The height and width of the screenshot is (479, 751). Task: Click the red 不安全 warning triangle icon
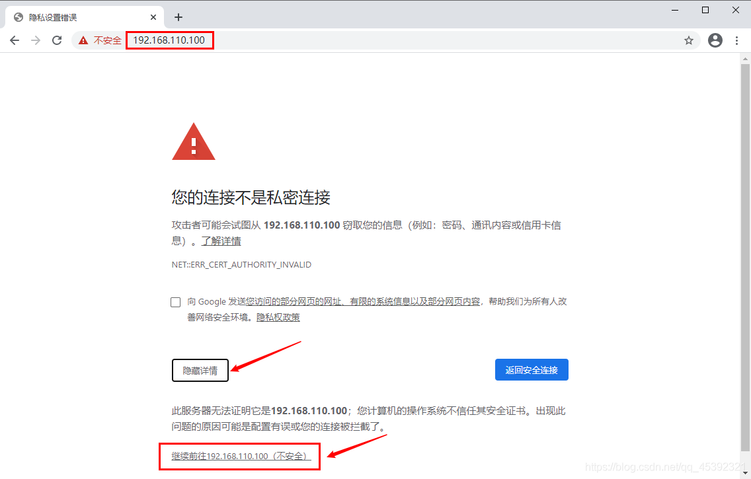83,40
